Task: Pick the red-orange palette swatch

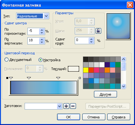Action: [x=91, y=70]
